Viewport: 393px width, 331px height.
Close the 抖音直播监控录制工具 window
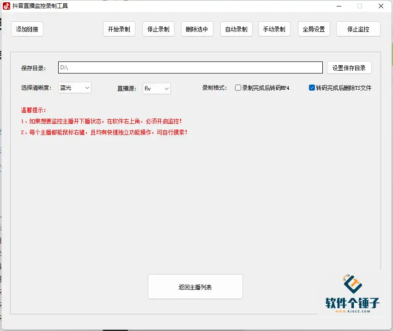[381, 6]
